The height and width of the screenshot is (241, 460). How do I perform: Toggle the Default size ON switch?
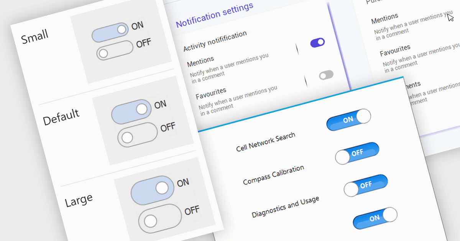click(x=131, y=112)
